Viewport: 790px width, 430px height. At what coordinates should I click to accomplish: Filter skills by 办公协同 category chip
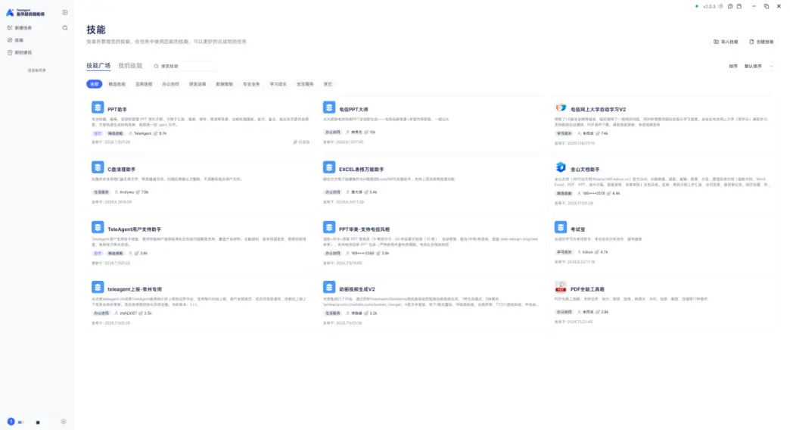point(171,84)
